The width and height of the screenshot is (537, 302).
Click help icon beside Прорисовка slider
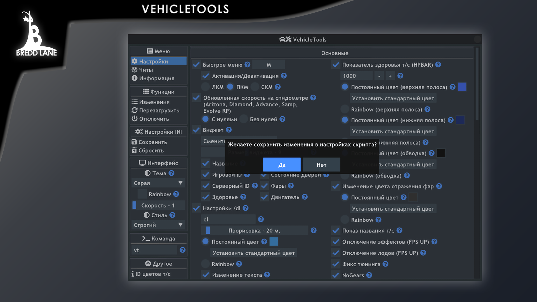(313, 230)
